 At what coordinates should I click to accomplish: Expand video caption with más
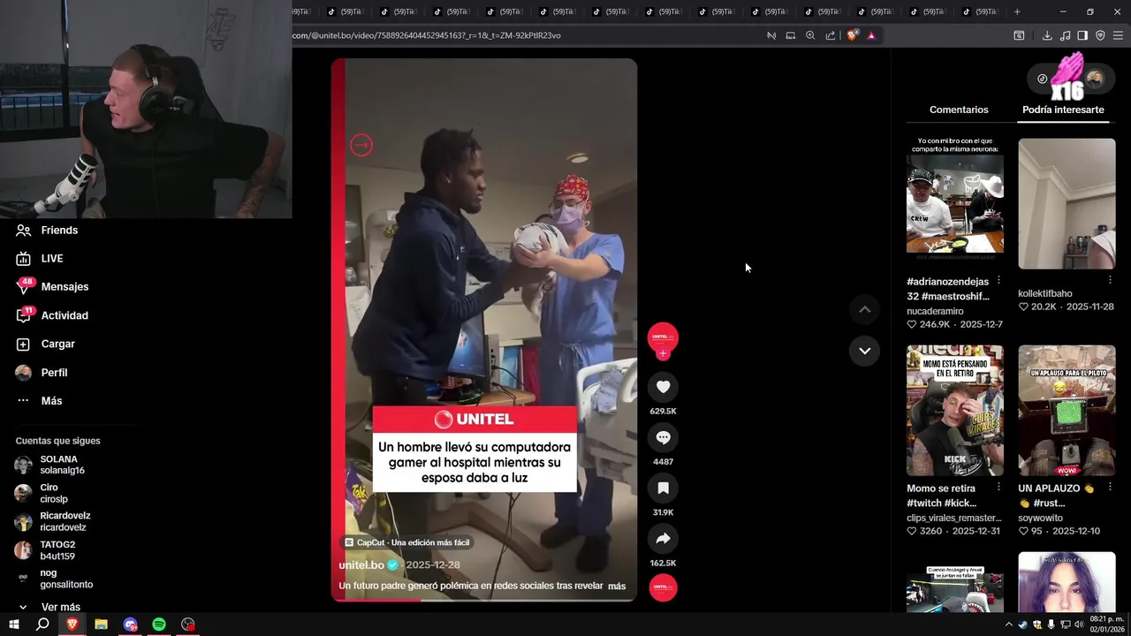(617, 586)
